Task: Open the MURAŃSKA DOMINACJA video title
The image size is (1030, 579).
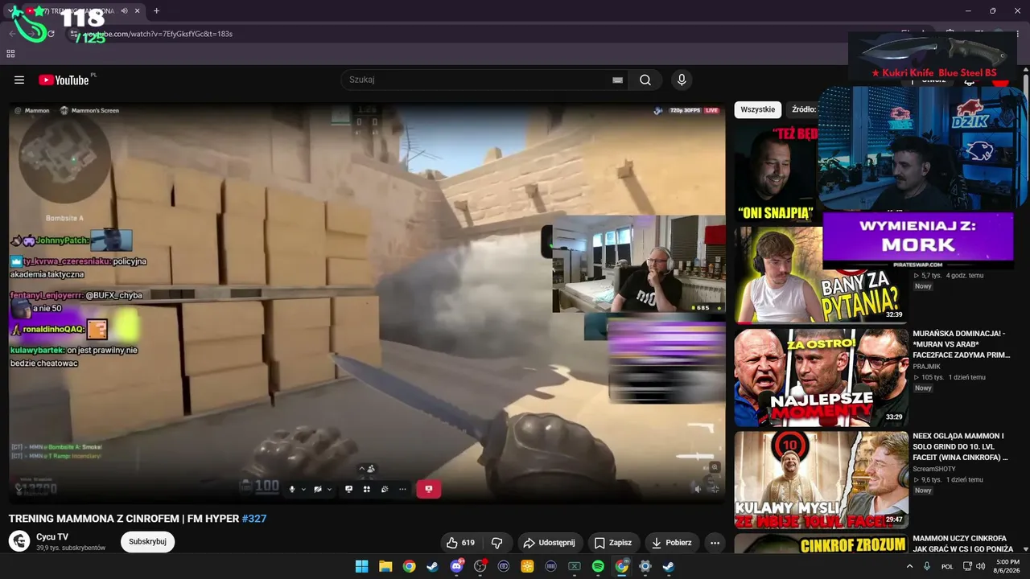Action: (961, 343)
